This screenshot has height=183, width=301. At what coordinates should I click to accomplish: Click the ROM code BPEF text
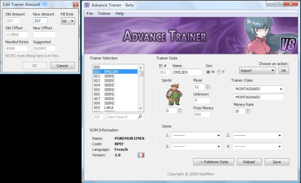pos(119,144)
